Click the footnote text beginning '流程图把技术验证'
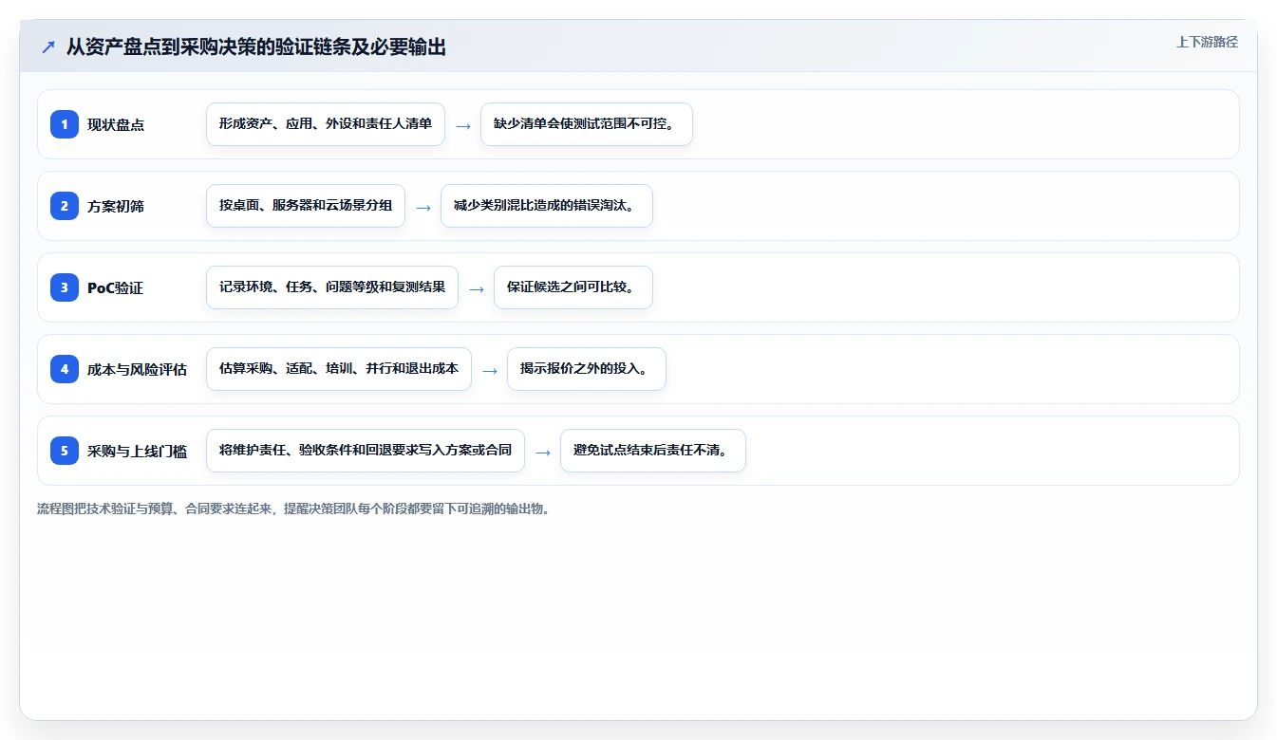 [293, 509]
